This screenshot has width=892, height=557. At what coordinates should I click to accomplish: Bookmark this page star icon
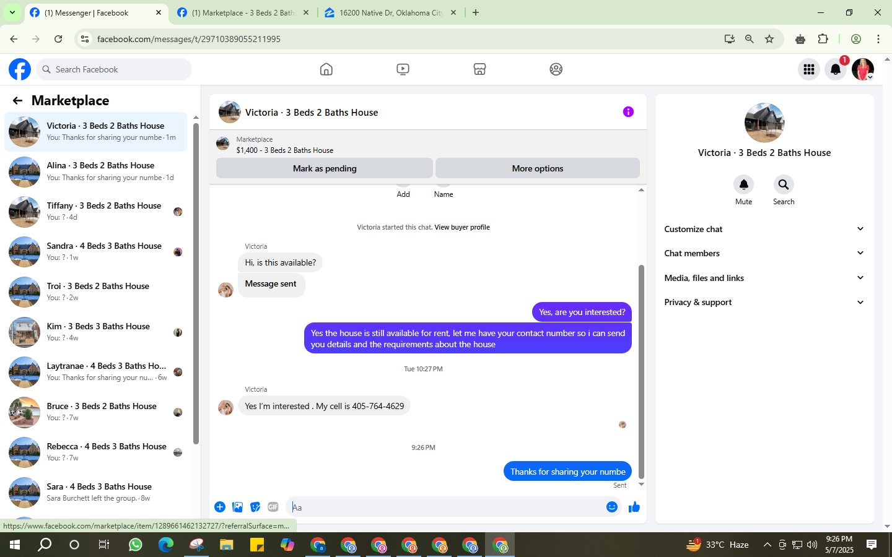click(769, 39)
